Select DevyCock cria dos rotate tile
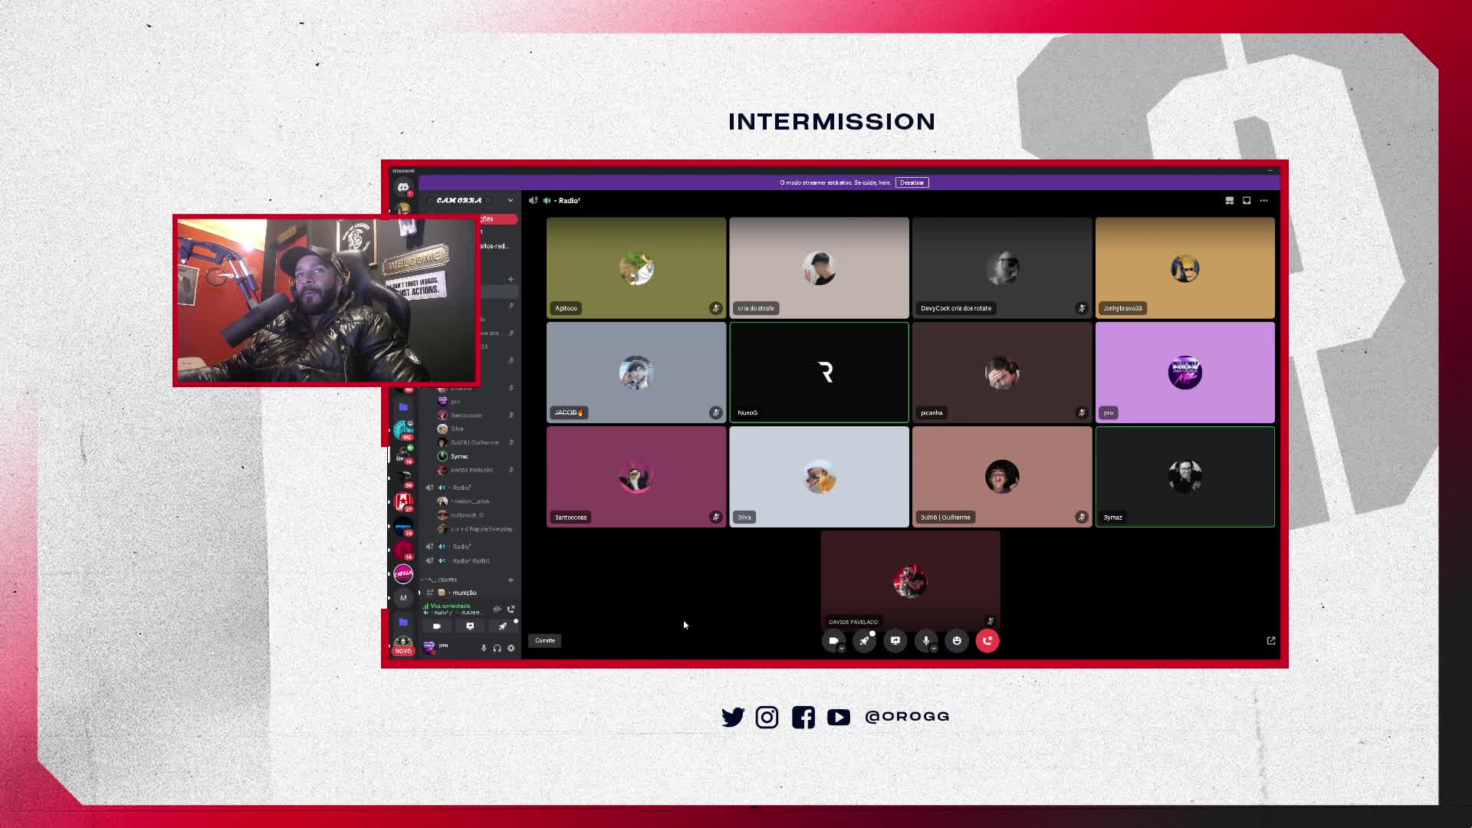This screenshot has height=828, width=1472. pyautogui.click(x=1002, y=268)
